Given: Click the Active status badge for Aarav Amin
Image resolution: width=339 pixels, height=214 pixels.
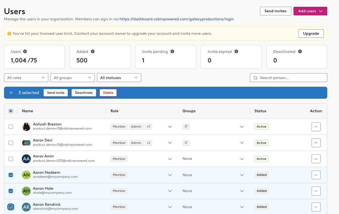Looking at the screenshot, I should (x=261, y=159).
